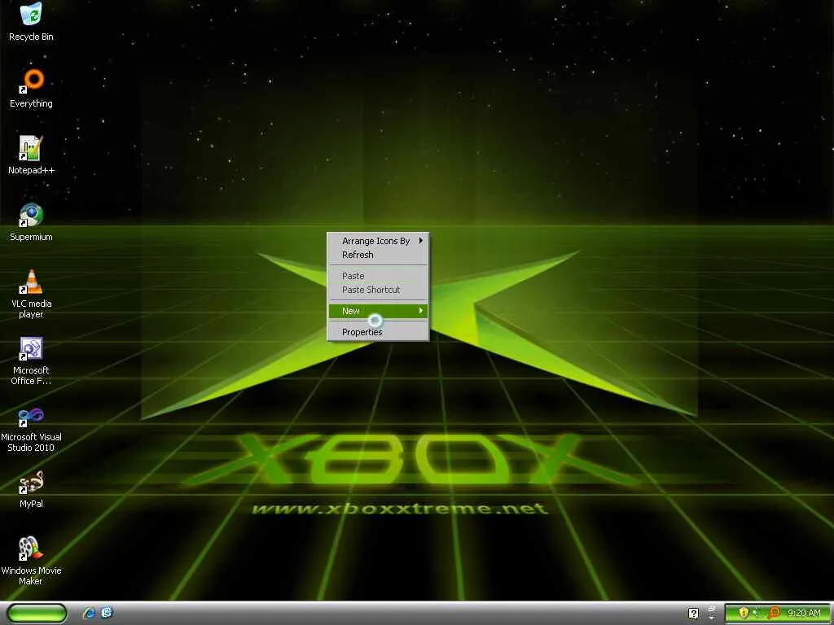Click the second Quick Launch icon beside Internet Explorer

point(107,614)
